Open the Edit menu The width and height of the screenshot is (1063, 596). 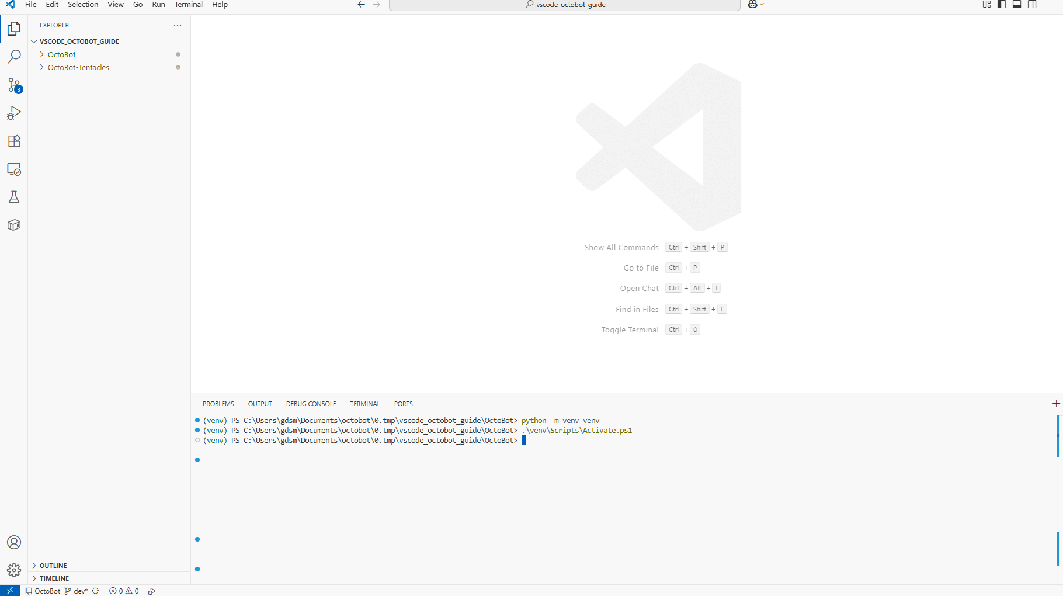pyautogui.click(x=52, y=5)
